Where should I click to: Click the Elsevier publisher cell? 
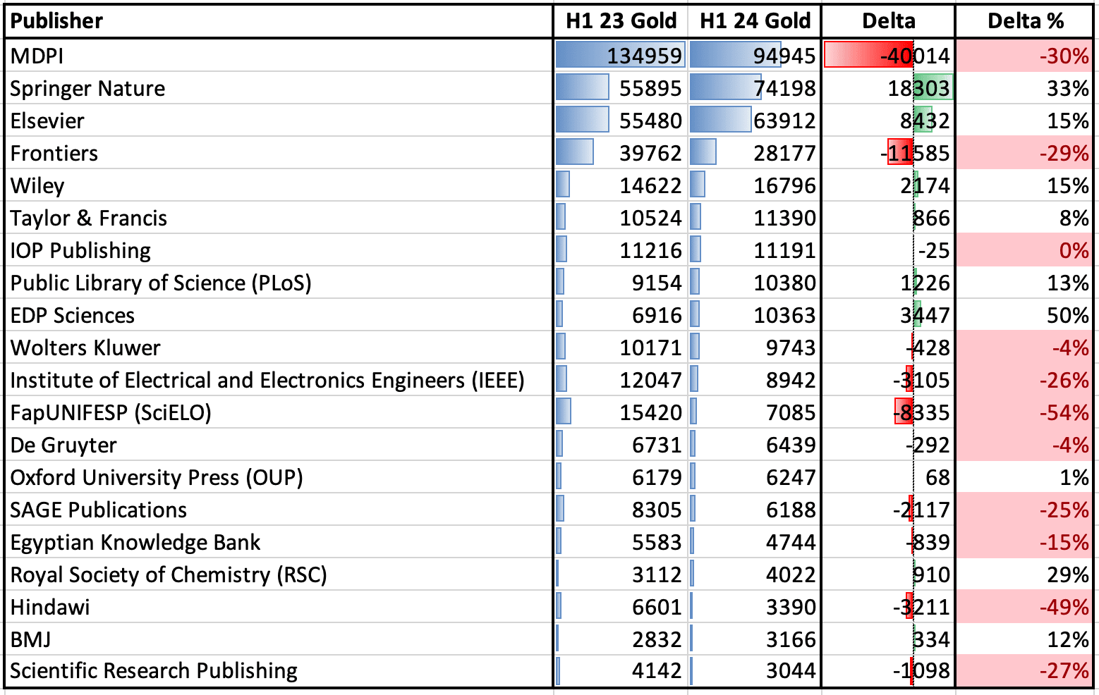tap(279, 120)
